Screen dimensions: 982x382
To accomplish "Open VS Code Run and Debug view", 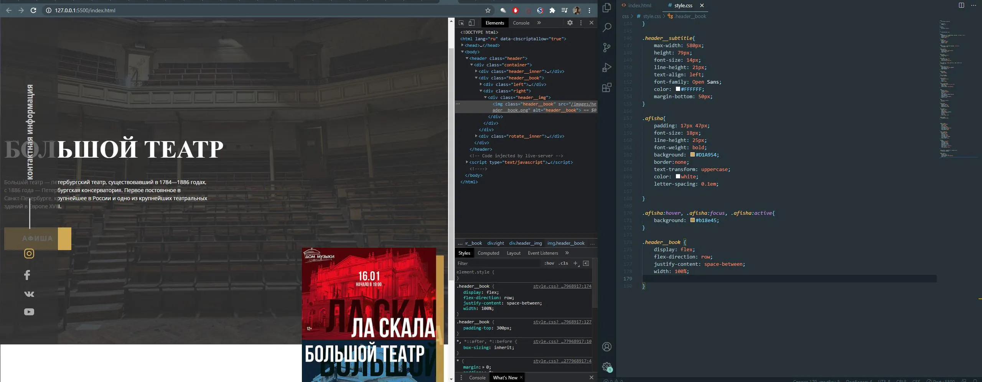I will point(607,68).
